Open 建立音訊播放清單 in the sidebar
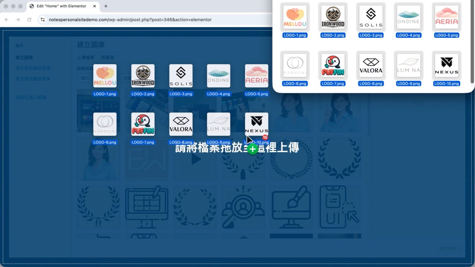The height and width of the screenshot is (267, 475). [33, 68]
